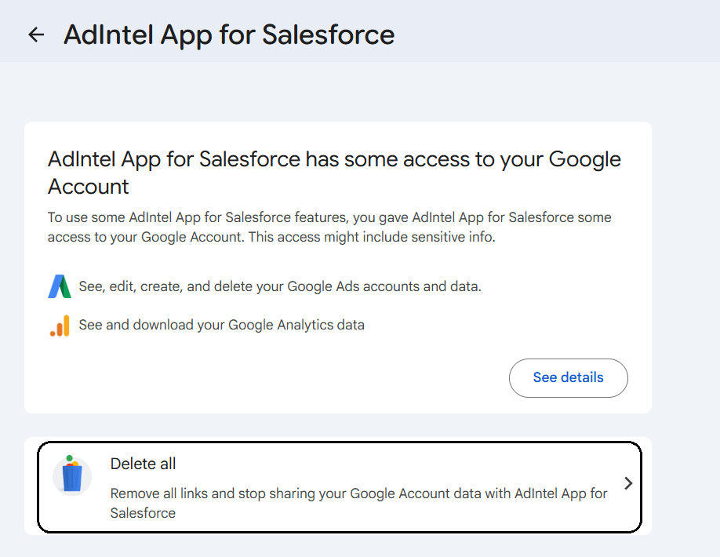Click the Remove all links description text
This screenshot has width=720, height=557.
(358, 503)
